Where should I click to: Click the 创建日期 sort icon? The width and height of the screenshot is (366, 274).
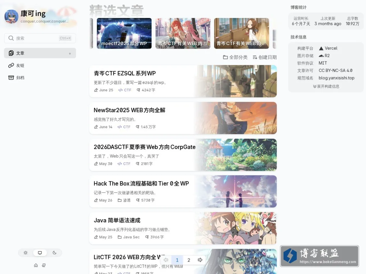click(x=255, y=57)
